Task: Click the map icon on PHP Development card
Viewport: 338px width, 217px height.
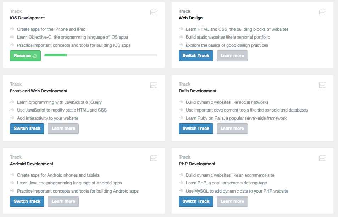Action: [323, 158]
